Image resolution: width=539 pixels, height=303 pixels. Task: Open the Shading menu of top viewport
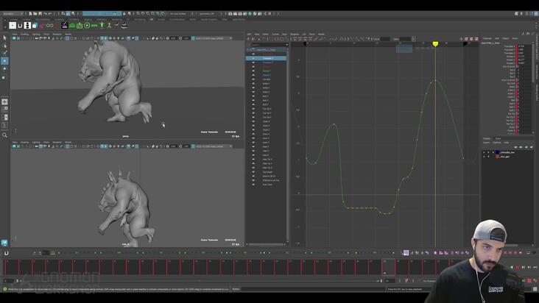coord(25,35)
